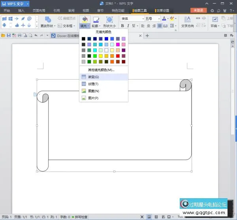The image size is (237, 220).
Task: Click the Bold formatting button
Action: click(x=122, y=26)
